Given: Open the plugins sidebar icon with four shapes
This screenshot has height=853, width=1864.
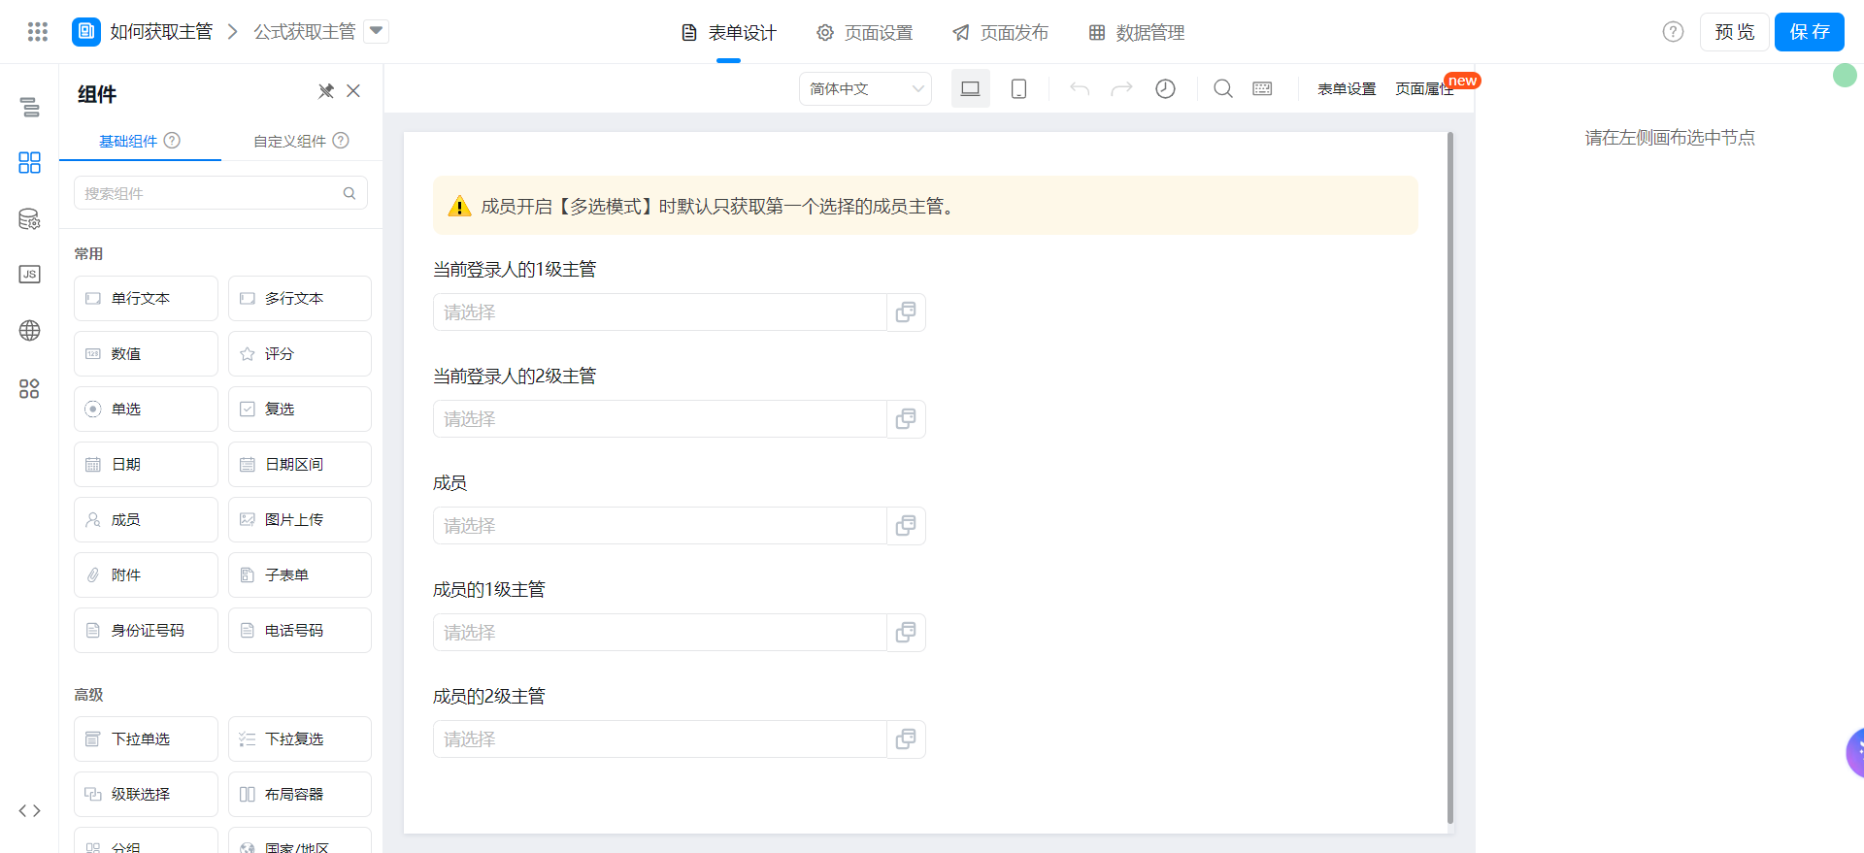Looking at the screenshot, I should 30,389.
